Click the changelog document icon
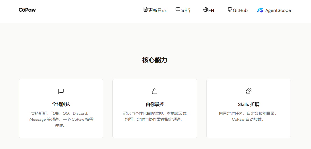Image resolution: width=311 pixels, height=149 pixels. click(x=145, y=9)
